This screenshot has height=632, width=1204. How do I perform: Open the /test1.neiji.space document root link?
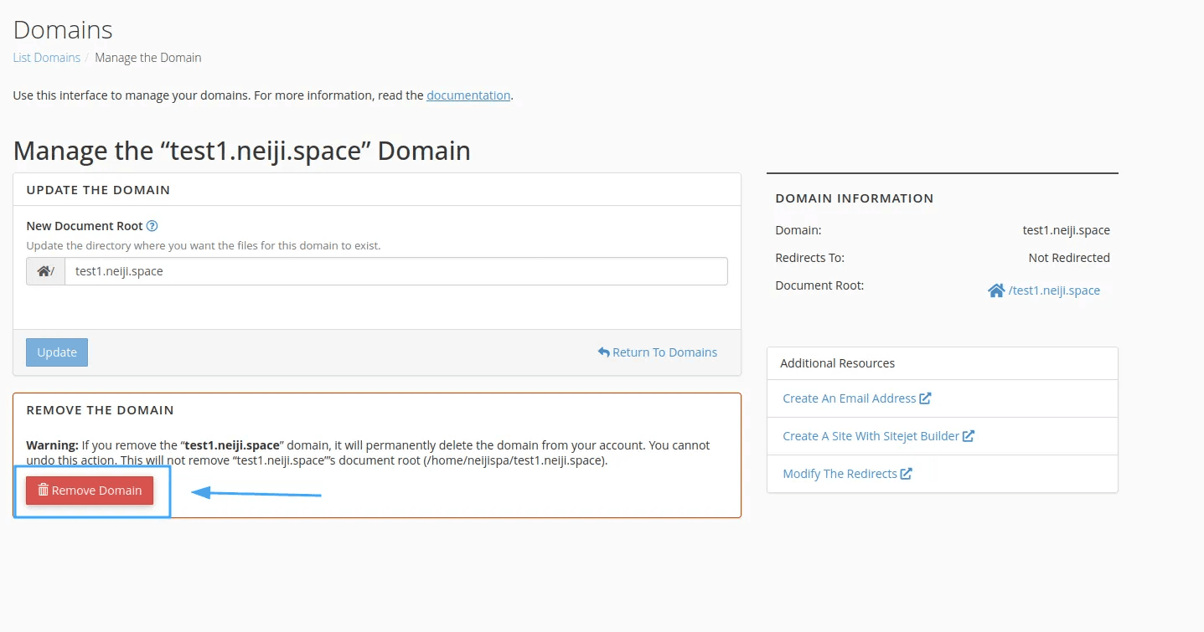[x=1052, y=290]
